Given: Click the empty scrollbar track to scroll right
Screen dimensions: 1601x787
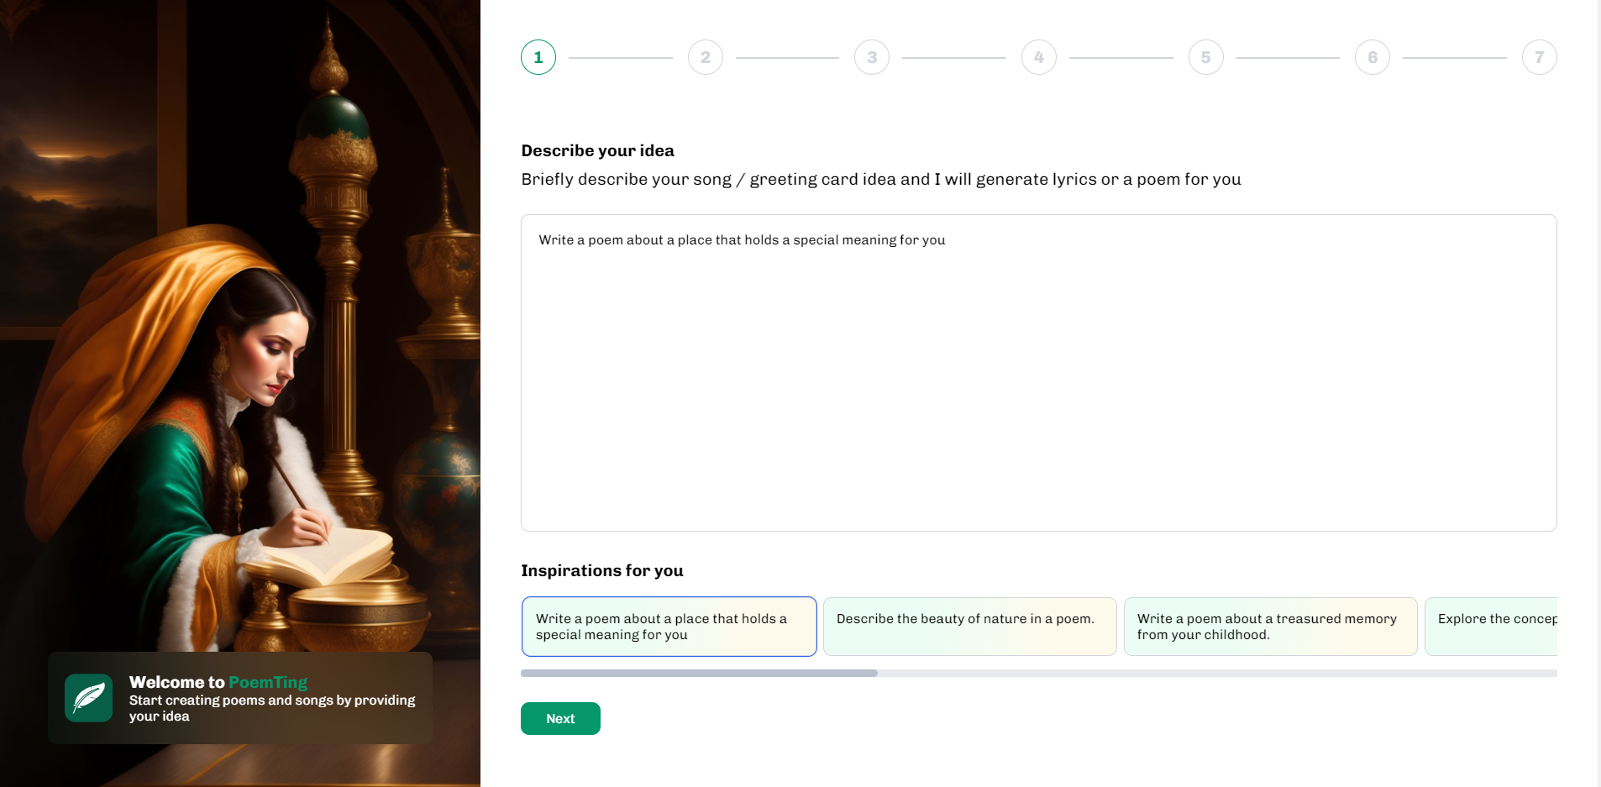Looking at the screenshot, I should pyautogui.click(x=1218, y=674).
